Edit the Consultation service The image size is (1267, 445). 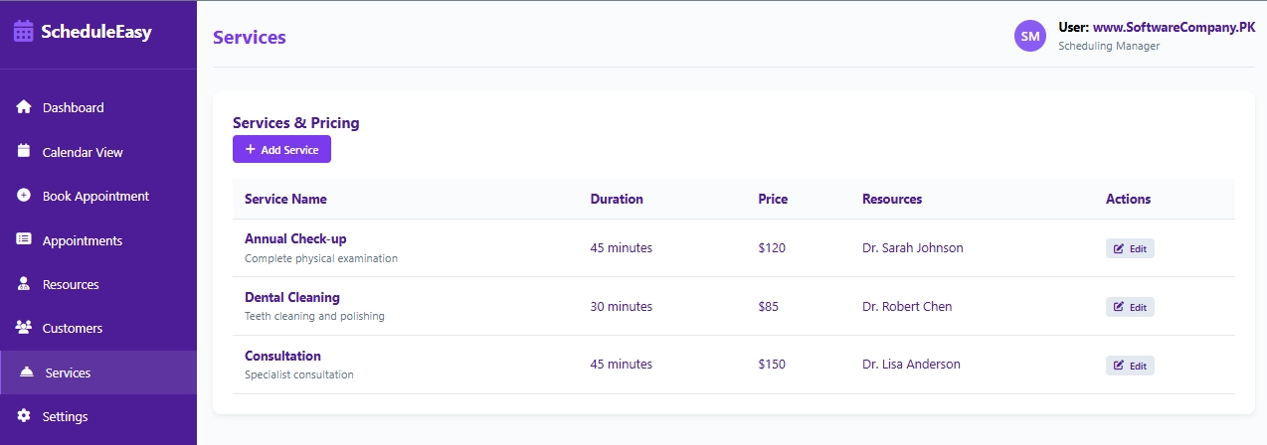click(1130, 366)
